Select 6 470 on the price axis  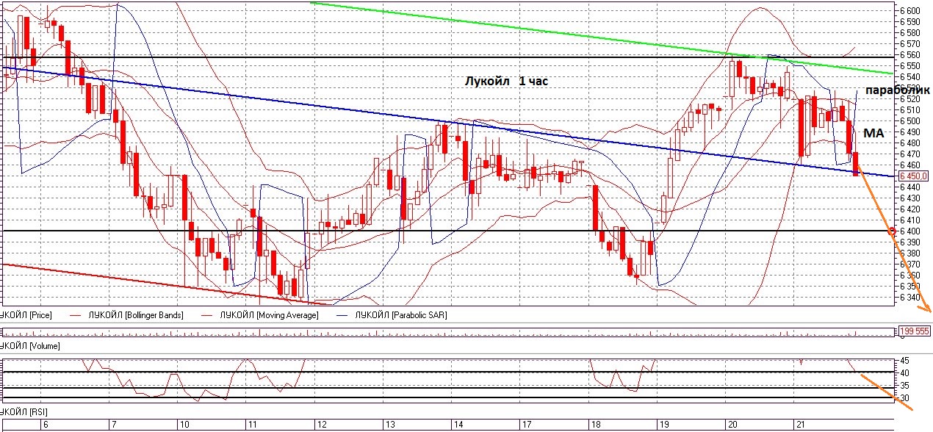point(909,154)
